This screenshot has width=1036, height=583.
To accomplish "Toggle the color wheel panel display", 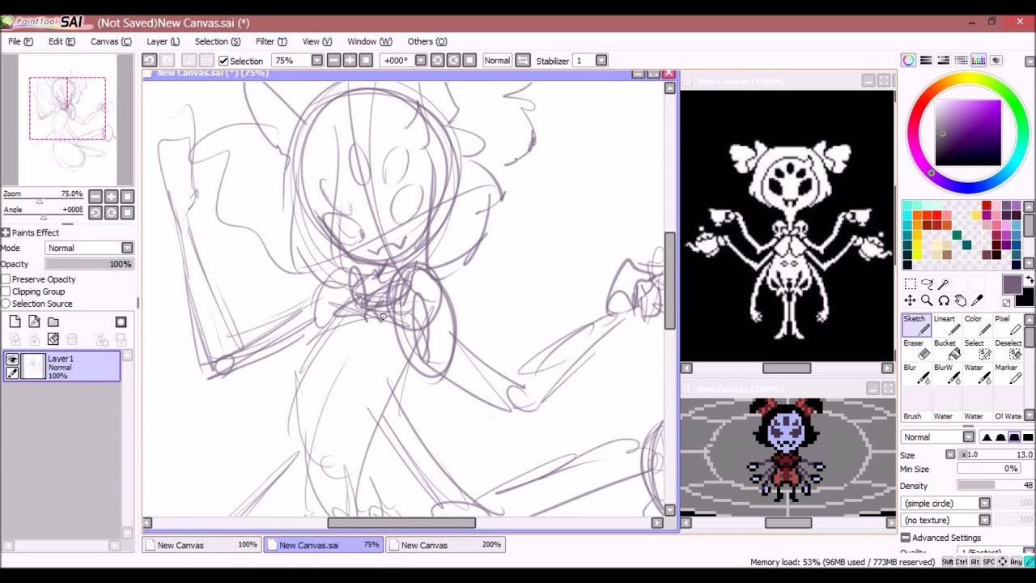I will point(909,60).
